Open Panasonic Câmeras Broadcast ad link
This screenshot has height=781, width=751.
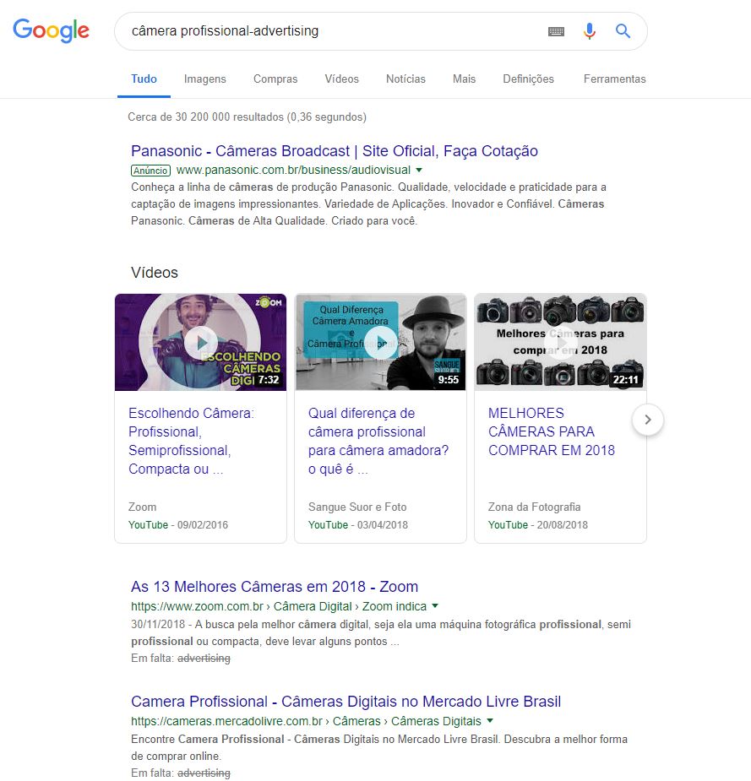pyautogui.click(x=334, y=151)
